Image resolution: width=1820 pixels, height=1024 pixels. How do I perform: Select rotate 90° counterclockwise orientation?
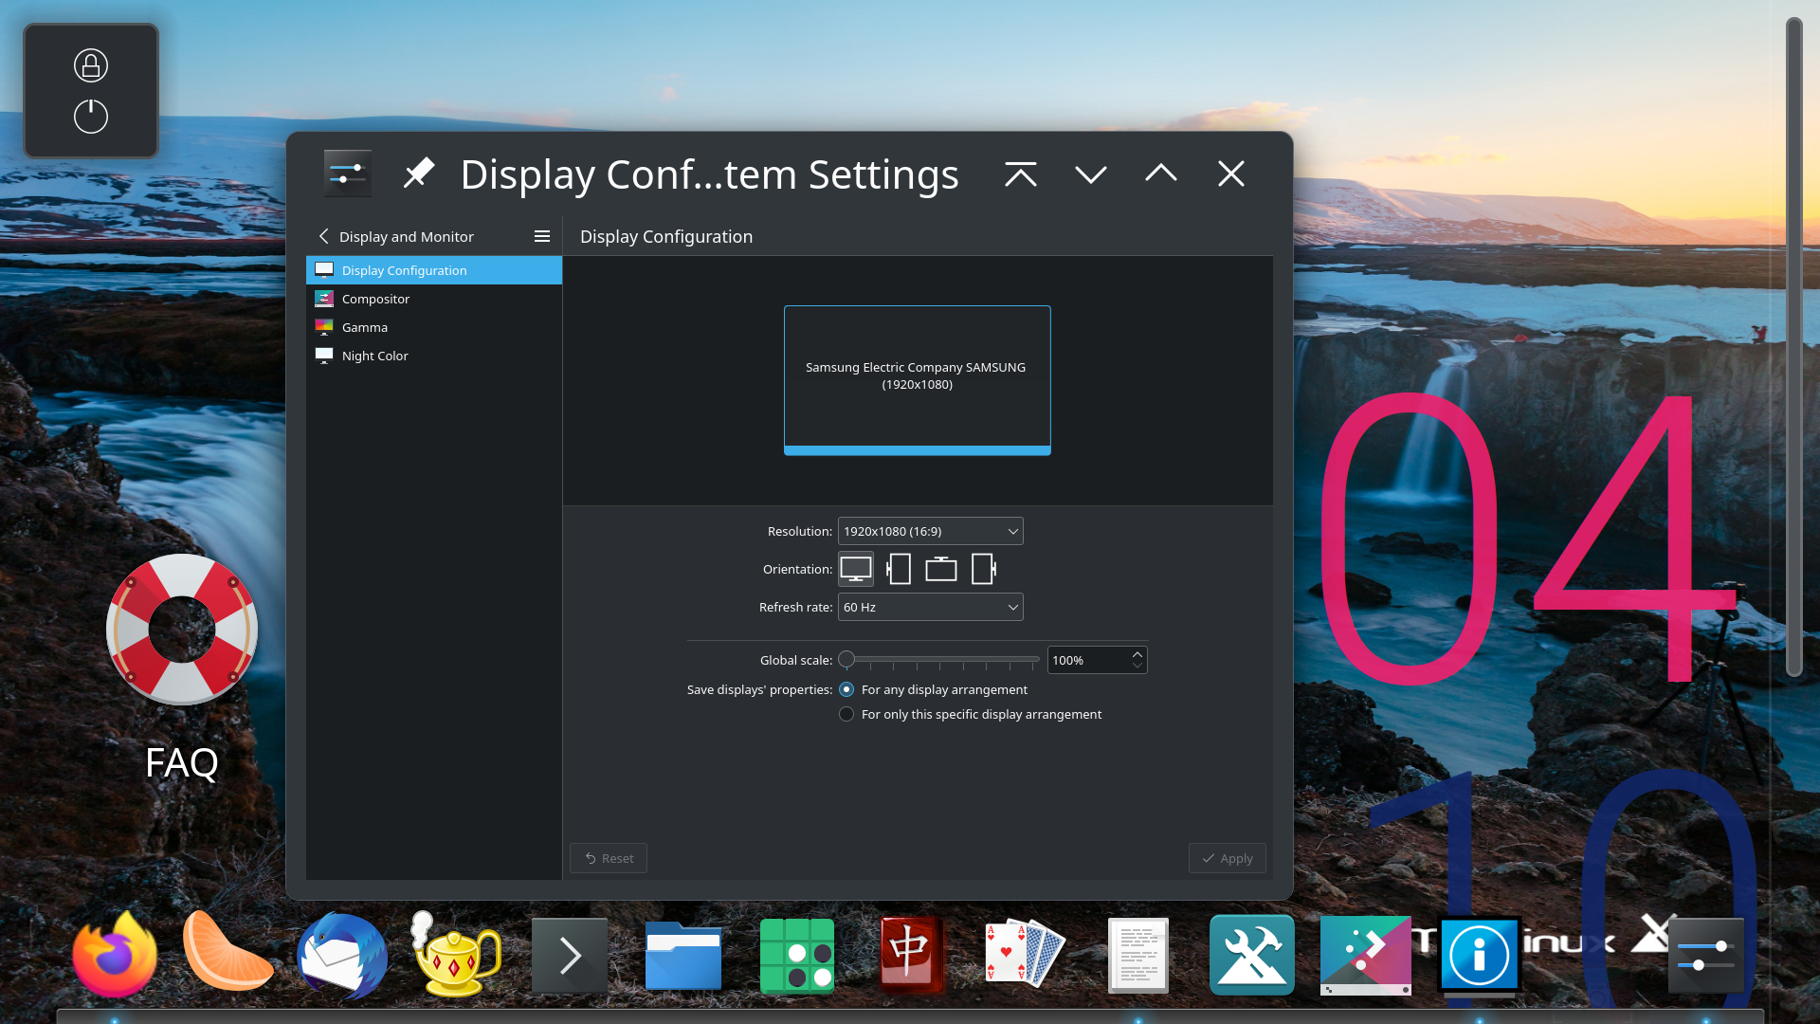pyautogui.click(x=899, y=569)
